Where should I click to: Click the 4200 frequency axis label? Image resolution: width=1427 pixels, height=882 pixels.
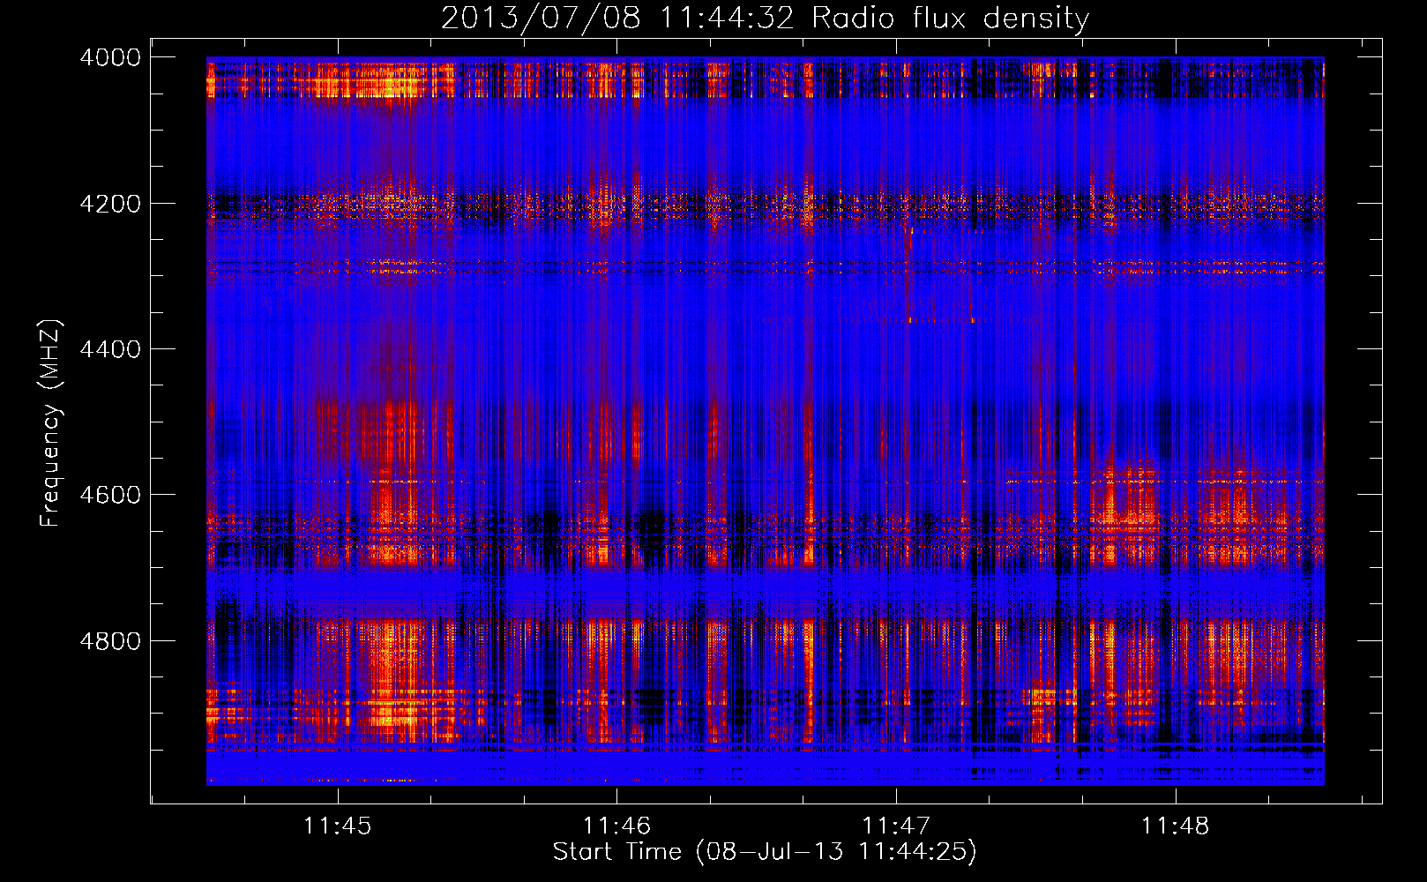(110, 203)
